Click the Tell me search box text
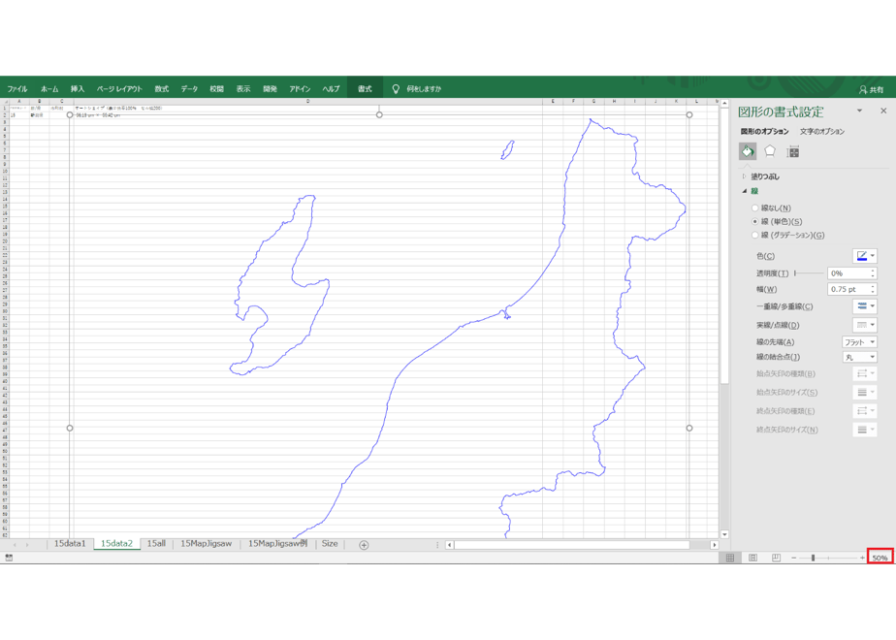 [424, 89]
